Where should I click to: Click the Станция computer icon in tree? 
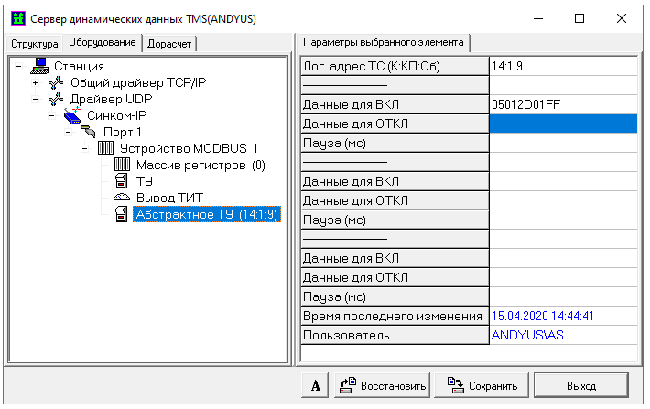click(39, 66)
